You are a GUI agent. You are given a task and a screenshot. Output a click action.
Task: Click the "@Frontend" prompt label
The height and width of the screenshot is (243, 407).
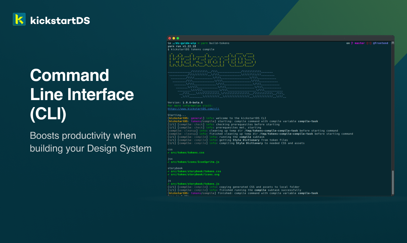point(380,43)
